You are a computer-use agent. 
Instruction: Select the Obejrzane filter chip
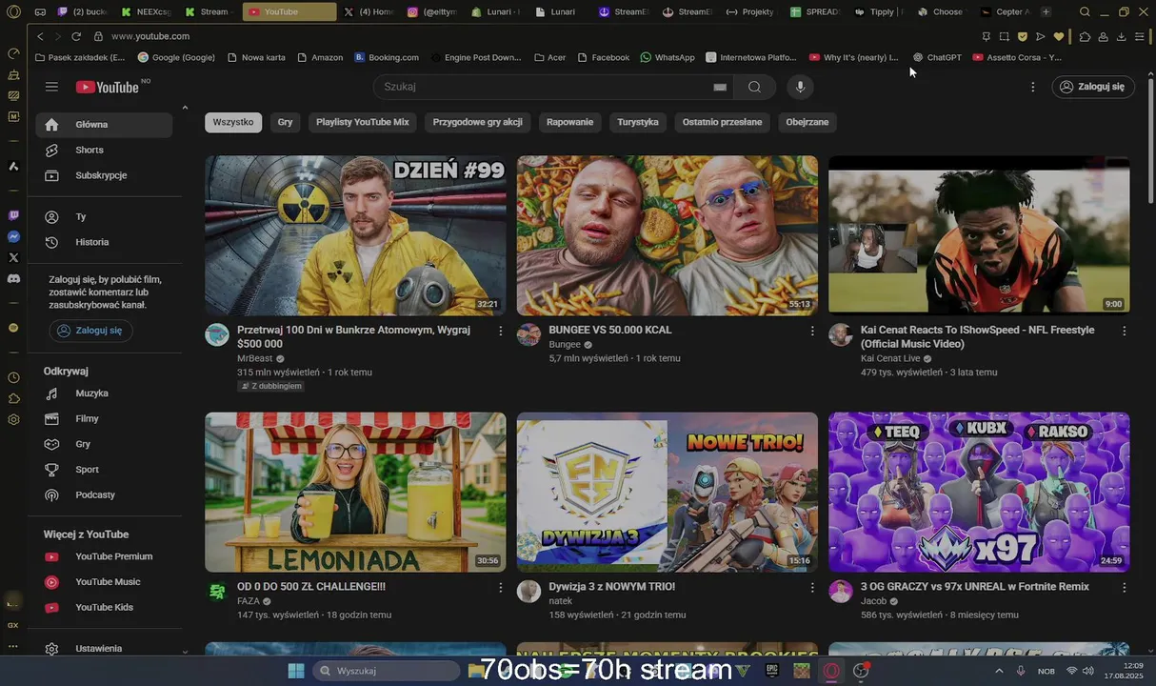[x=807, y=122]
